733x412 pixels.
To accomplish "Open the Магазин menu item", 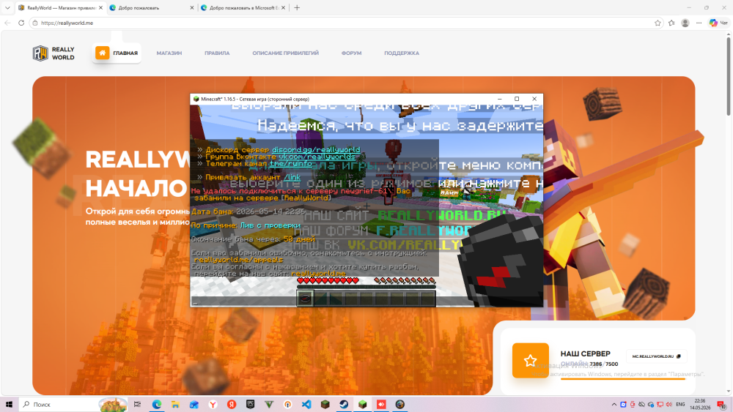I will pos(169,53).
